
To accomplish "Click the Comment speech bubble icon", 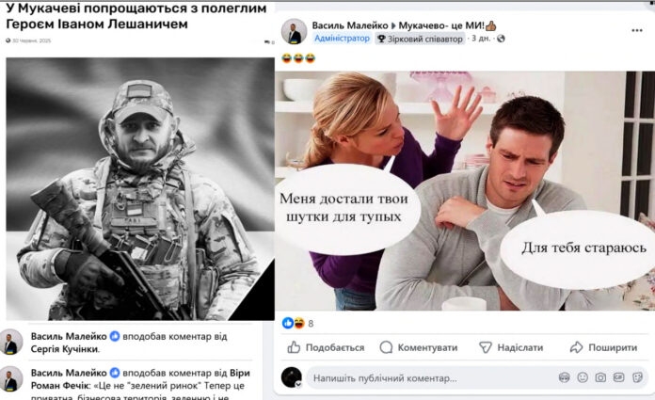I will point(386,347).
